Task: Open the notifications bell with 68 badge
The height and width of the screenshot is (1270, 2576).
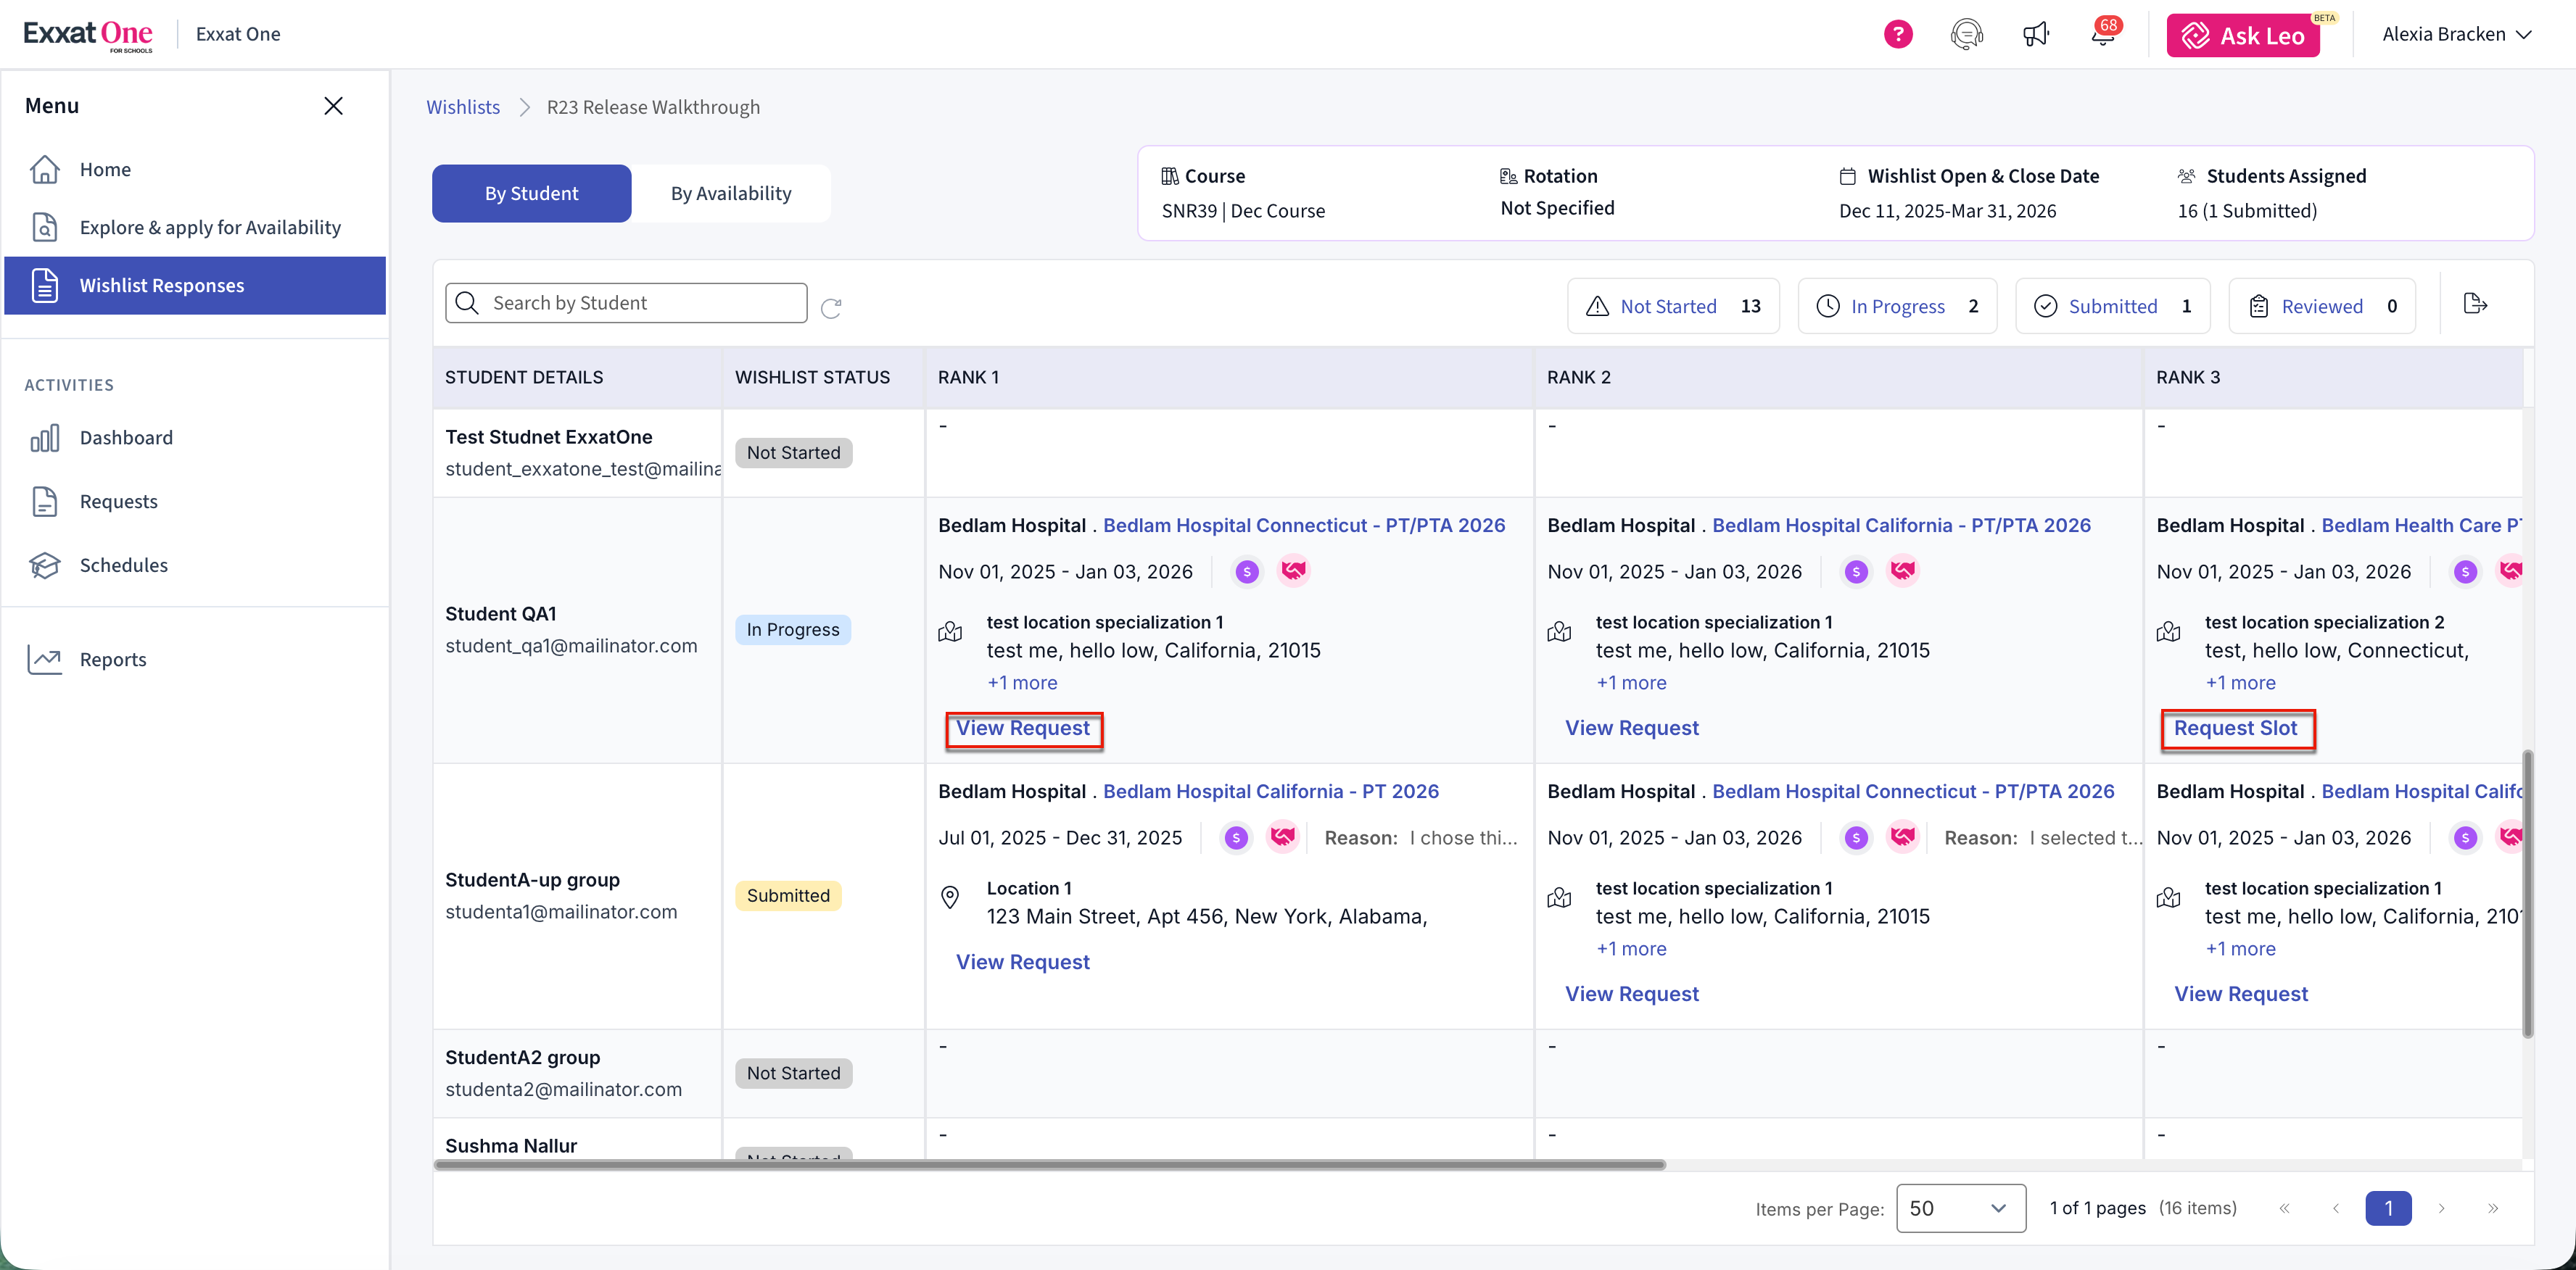Action: click(x=2103, y=34)
